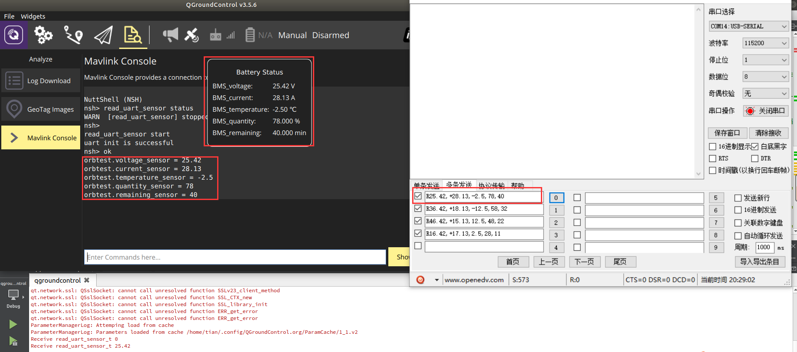Click send button 5
Viewport: 797px width, 352px height.
click(716, 198)
